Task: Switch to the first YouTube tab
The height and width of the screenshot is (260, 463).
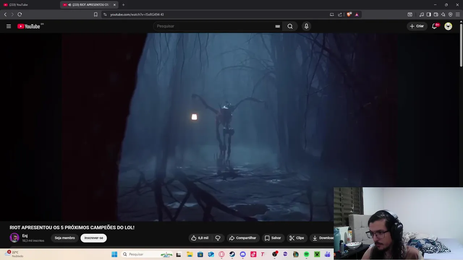Action: (30, 5)
